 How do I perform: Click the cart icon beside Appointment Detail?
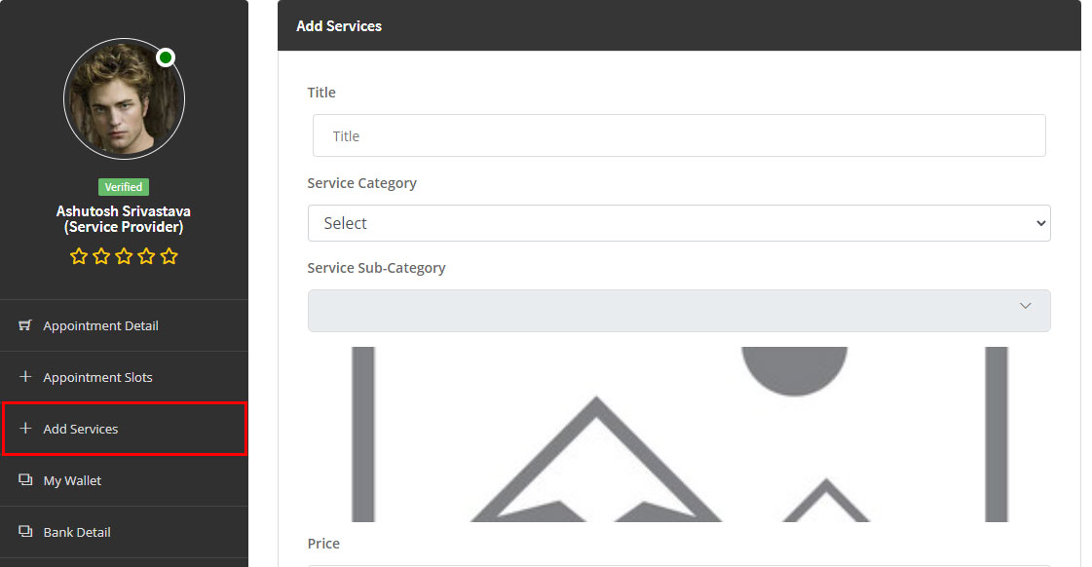25,325
